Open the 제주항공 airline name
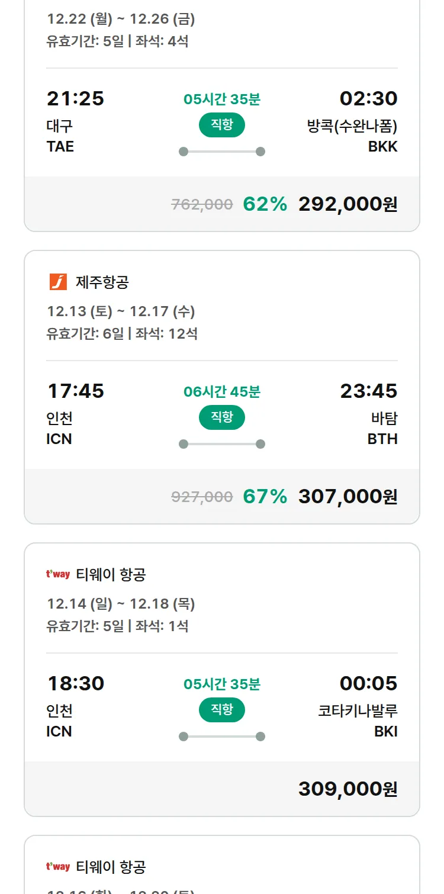Viewport: 444px width, 894px height. pyautogui.click(x=102, y=282)
